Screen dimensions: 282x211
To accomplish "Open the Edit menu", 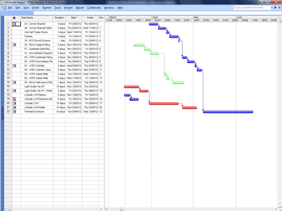I will coord(18,8).
